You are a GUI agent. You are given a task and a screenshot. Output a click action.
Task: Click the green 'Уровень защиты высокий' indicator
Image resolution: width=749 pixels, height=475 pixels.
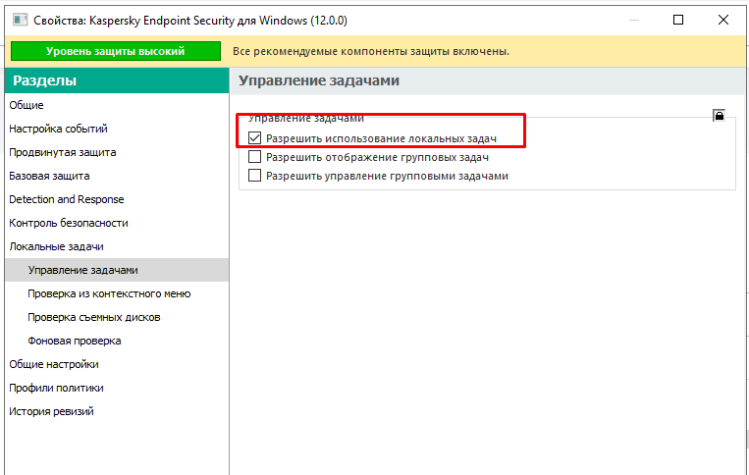point(116,51)
